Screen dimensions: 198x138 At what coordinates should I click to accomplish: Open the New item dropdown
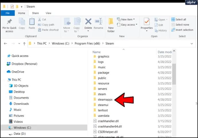tap(126, 19)
